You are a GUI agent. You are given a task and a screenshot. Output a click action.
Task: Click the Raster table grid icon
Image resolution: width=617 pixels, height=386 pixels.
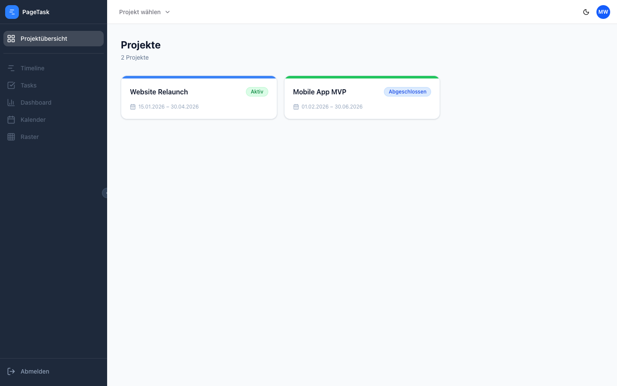pos(11,137)
